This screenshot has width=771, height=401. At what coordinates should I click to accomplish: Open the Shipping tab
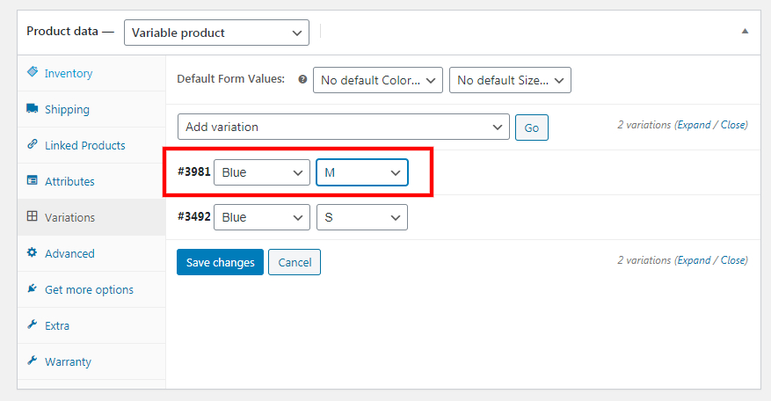coord(91,109)
